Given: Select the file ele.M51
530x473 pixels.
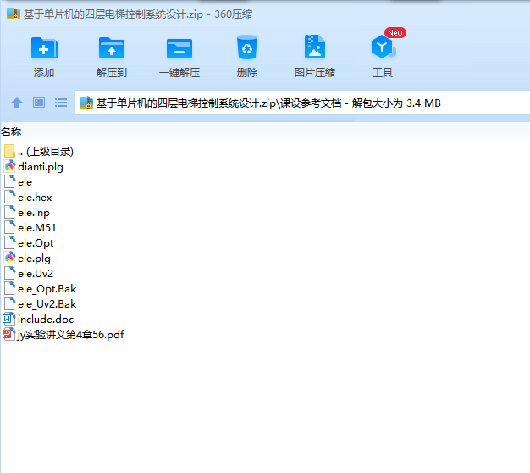Looking at the screenshot, I should 37,228.
